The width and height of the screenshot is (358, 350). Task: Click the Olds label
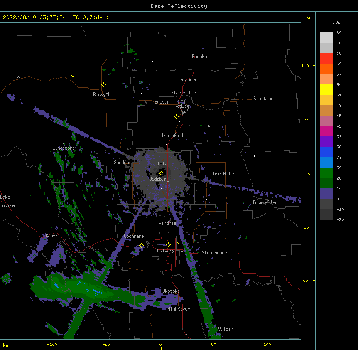pyautogui.click(x=161, y=164)
